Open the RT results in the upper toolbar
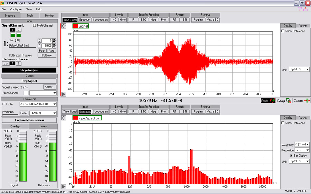The height and width of the screenshot is (194, 311). coord(175,20)
